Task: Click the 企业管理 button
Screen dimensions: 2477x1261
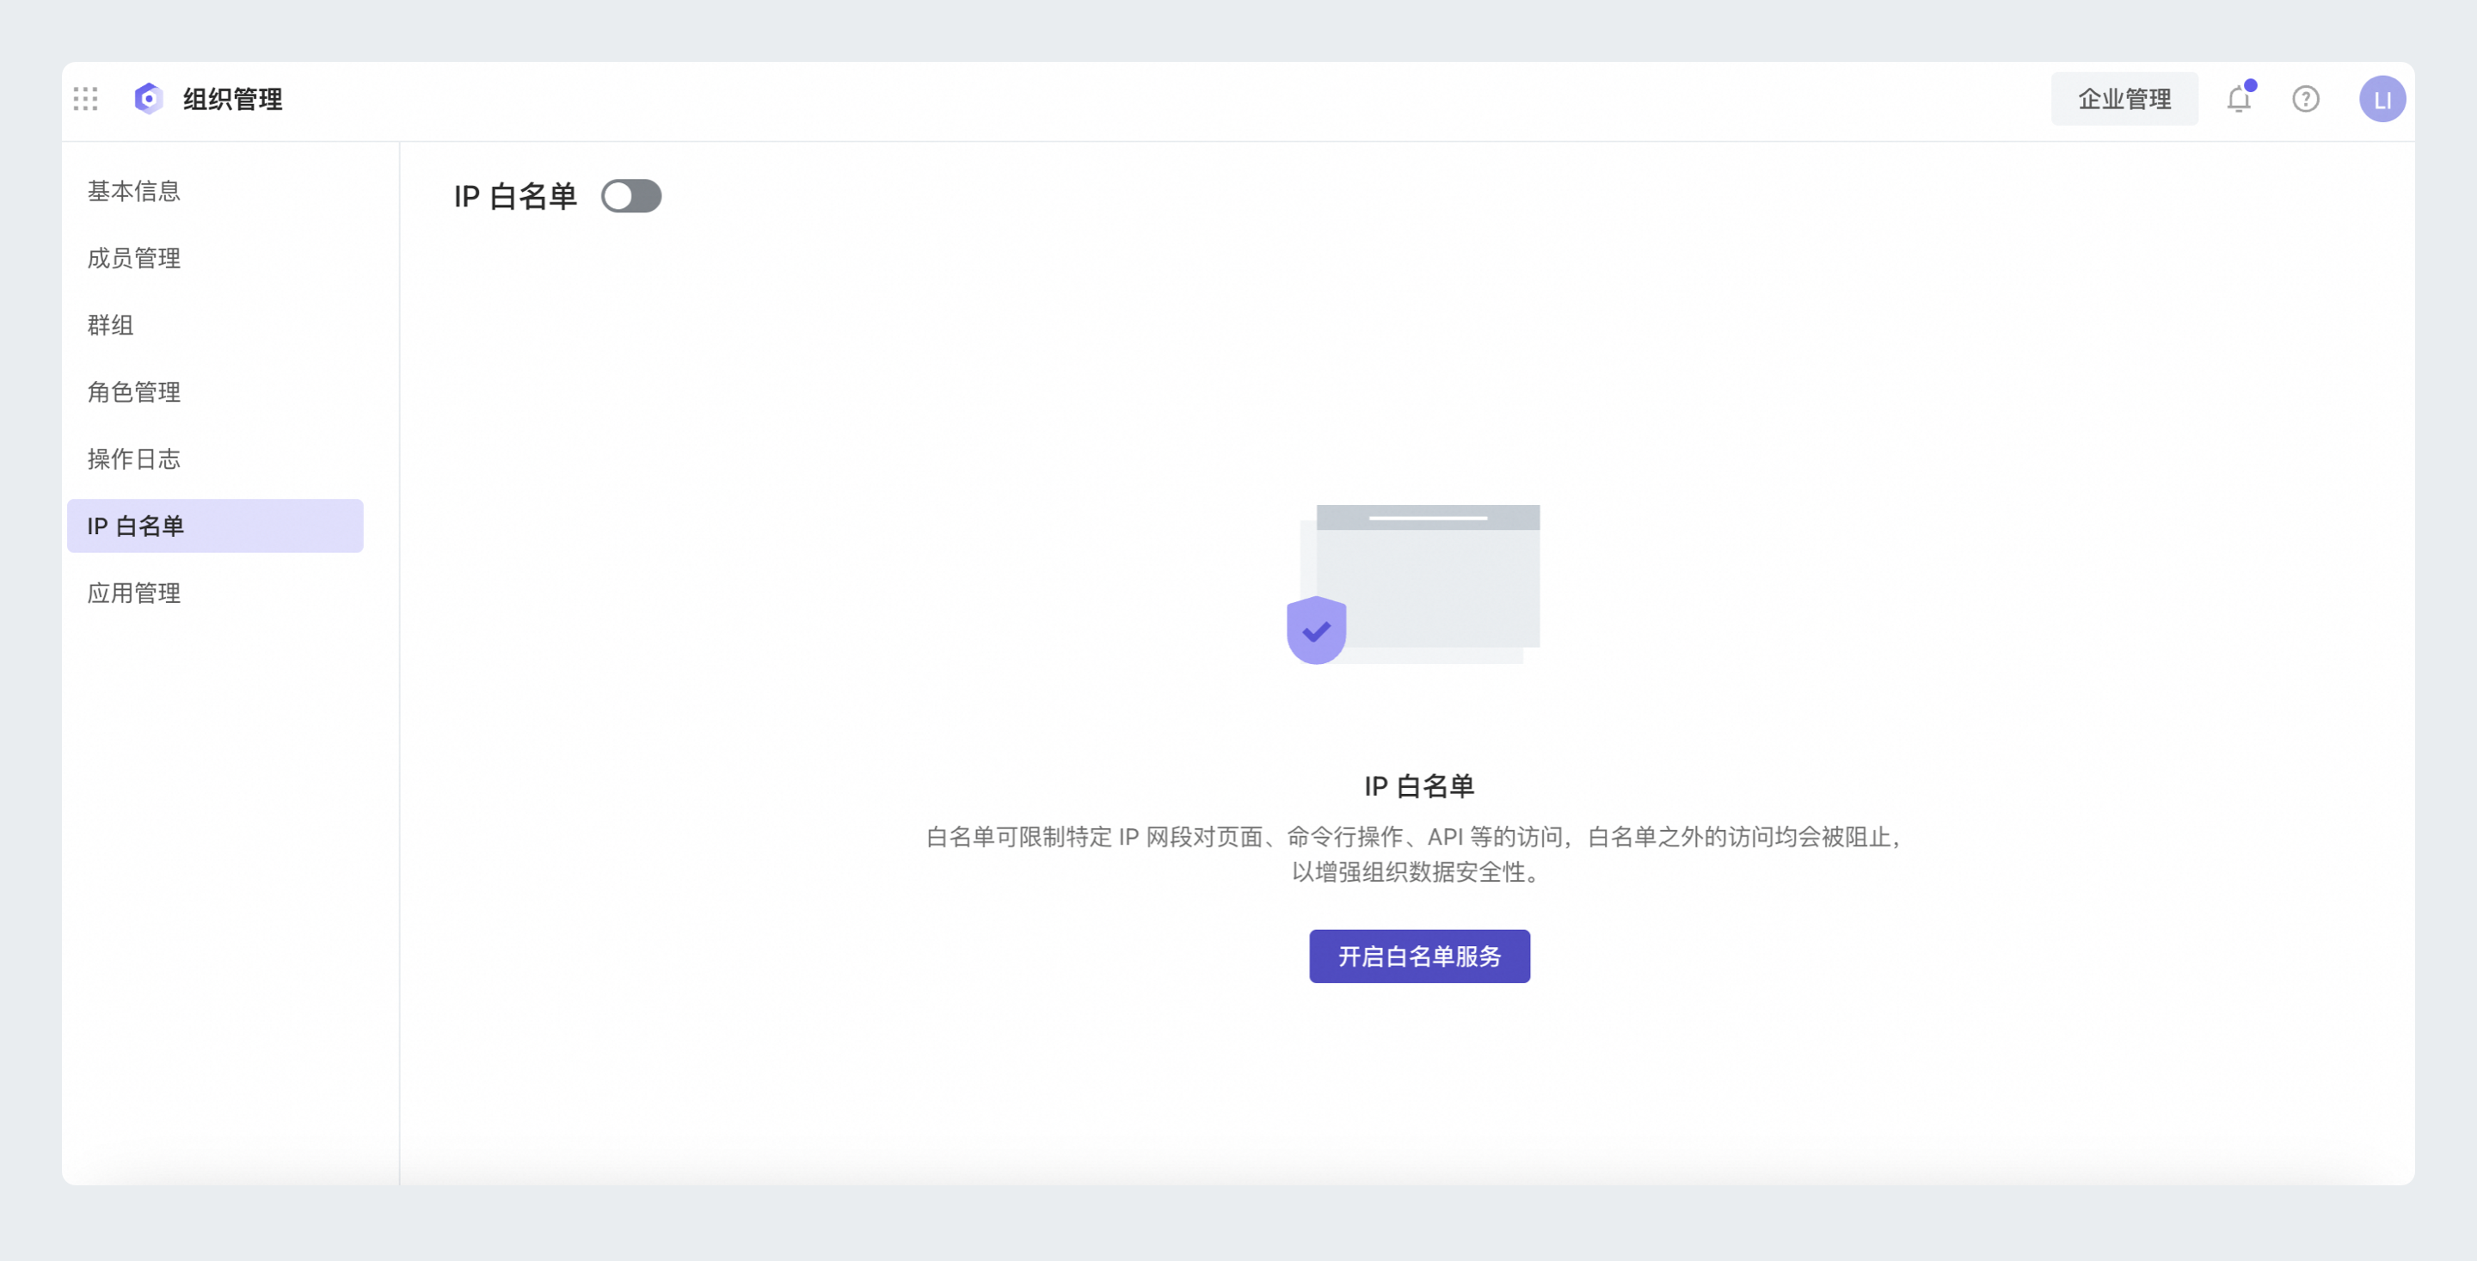Action: [x=2124, y=98]
